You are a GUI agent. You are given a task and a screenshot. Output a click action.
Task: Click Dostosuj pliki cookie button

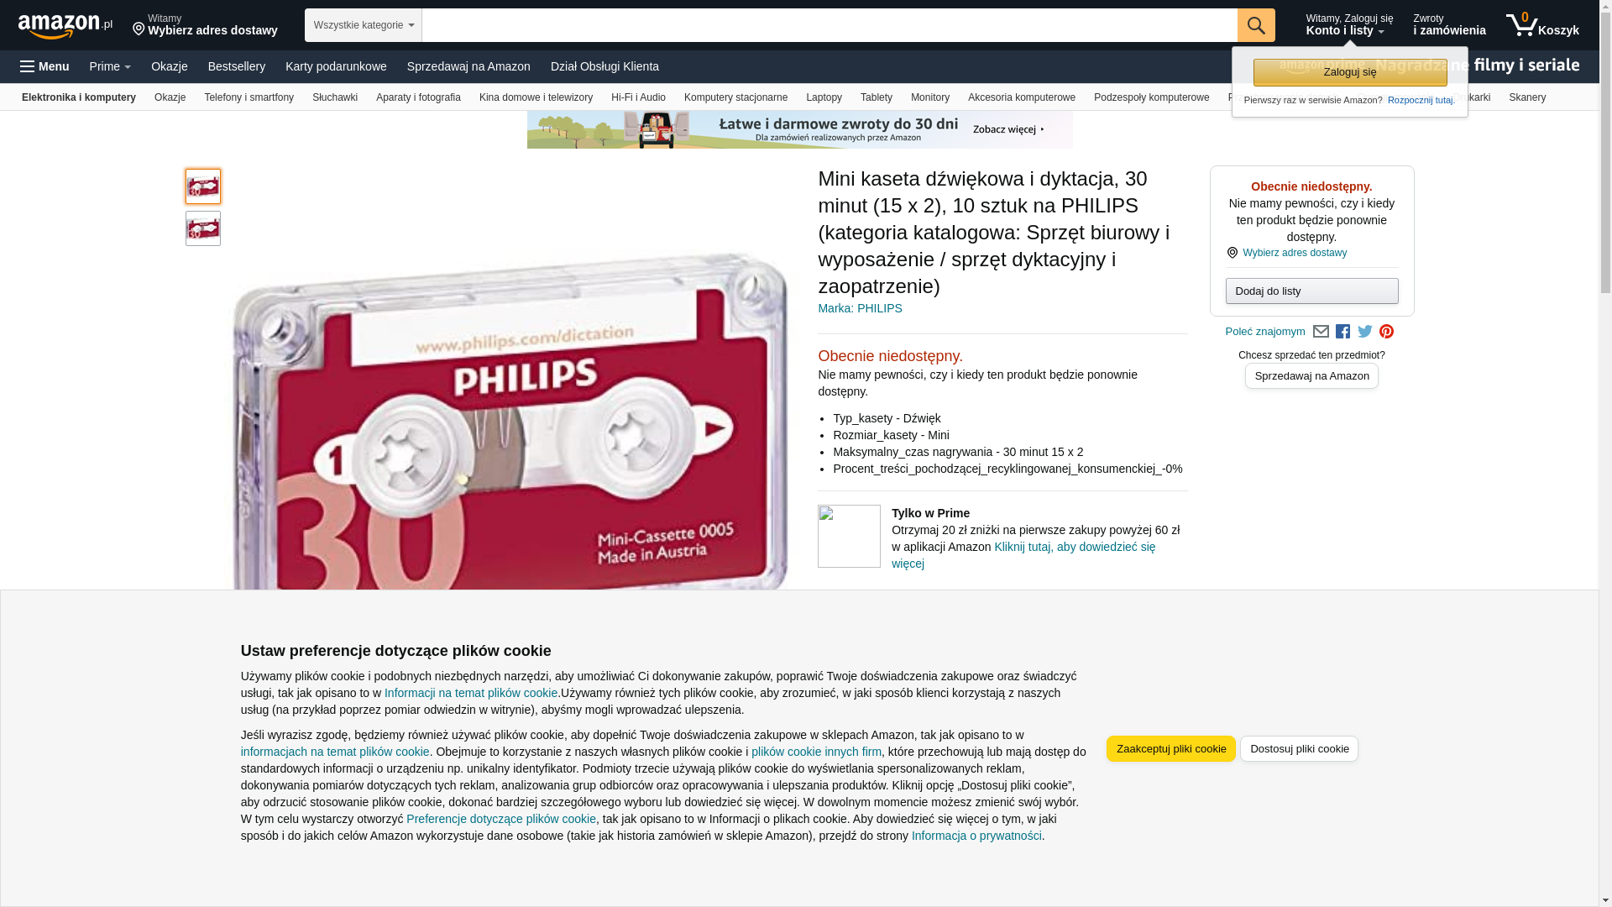1299,748
